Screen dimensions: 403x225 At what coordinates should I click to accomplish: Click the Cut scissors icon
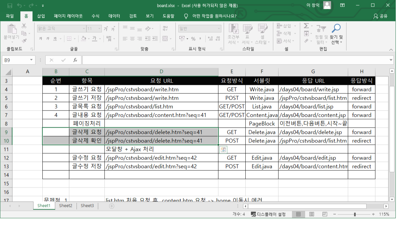(x=24, y=26)
